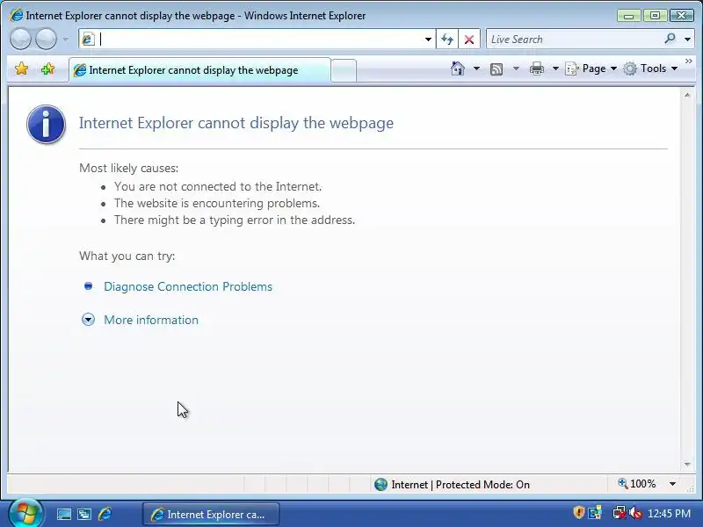Click the Forward navigation button
This screenshot has height=527, width=703.
(x=46, y=39)
